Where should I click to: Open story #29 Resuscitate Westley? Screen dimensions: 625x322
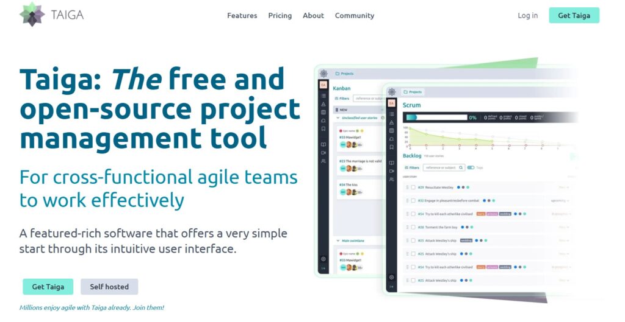[x=436, y=187]
